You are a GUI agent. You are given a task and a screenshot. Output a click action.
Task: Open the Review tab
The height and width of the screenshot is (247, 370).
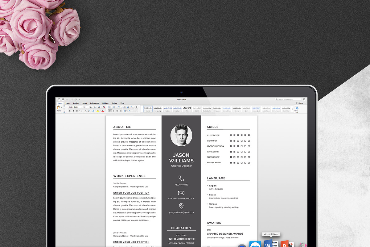coord(114,103)
